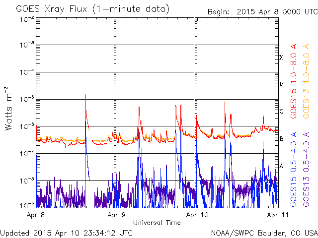
Task: Click the Apr 8 date label
Action: pyautogui.click(x=35, y=215)
